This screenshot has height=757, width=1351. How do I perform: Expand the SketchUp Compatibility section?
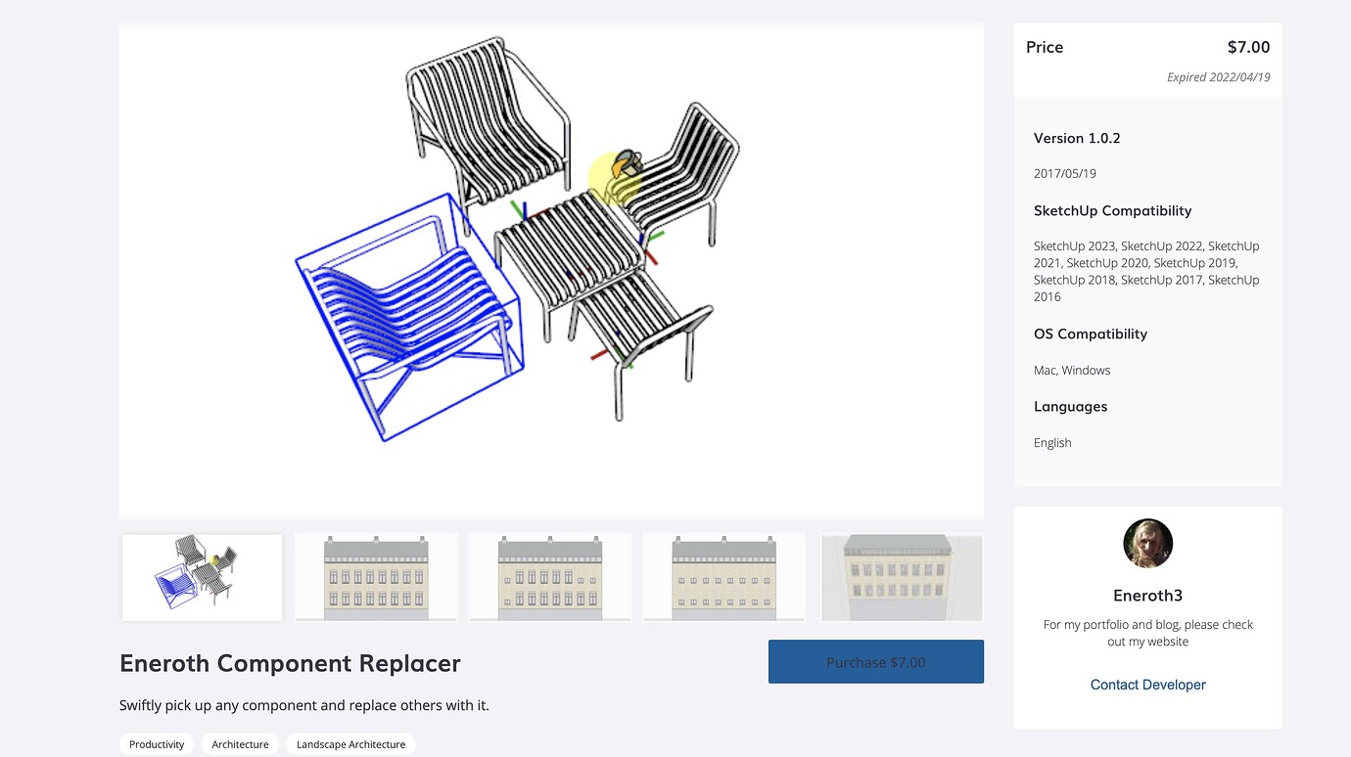1112,210
